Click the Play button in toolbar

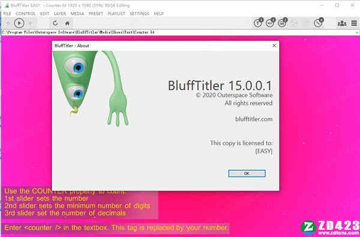tap(19, 23)
